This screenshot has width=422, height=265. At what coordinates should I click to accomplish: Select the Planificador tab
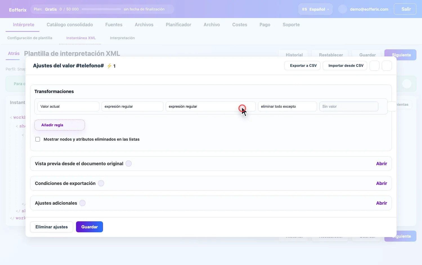click(x=179, y=25)
